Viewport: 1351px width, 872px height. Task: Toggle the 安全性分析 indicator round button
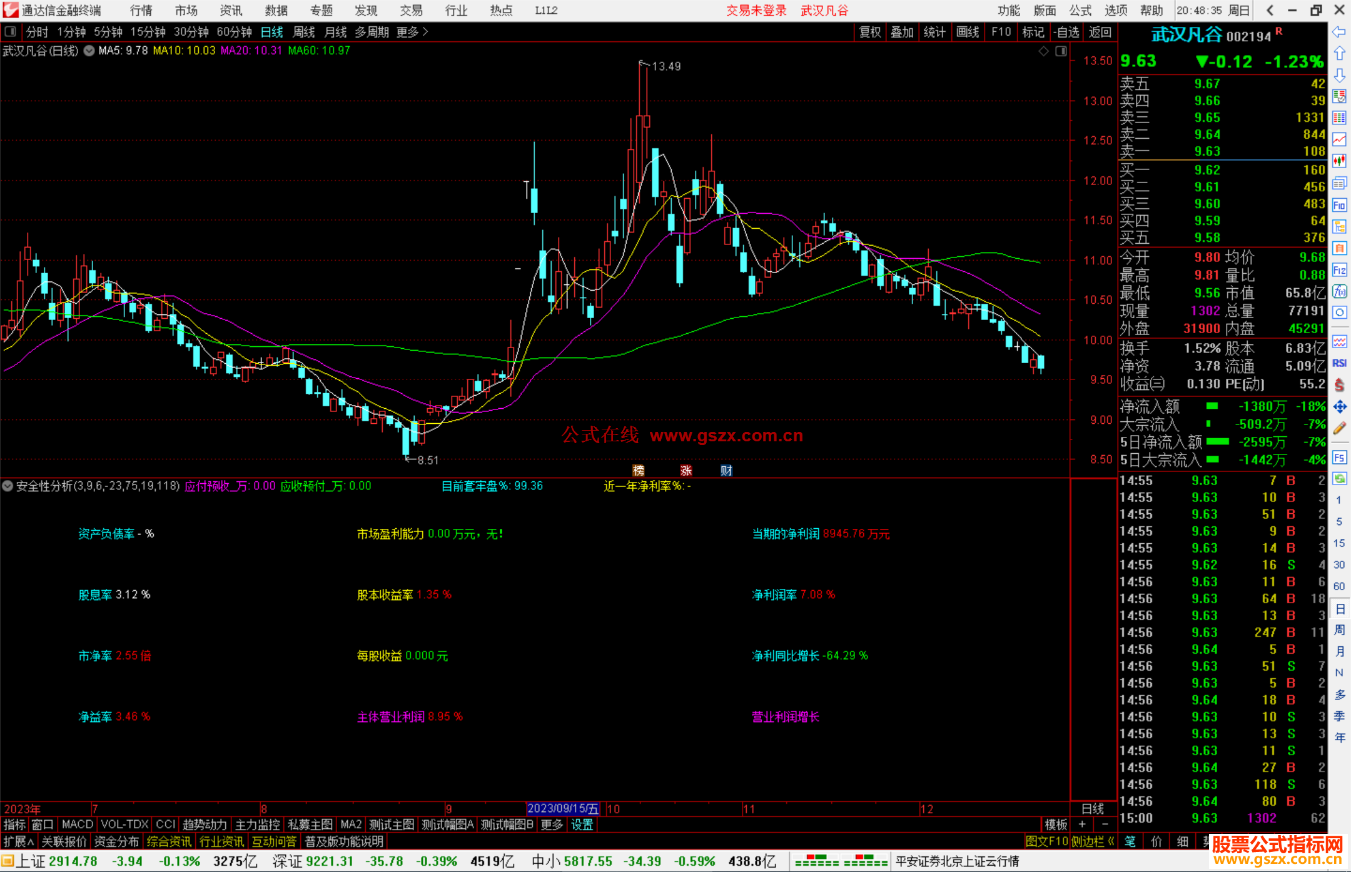click(x=8, y=486)
